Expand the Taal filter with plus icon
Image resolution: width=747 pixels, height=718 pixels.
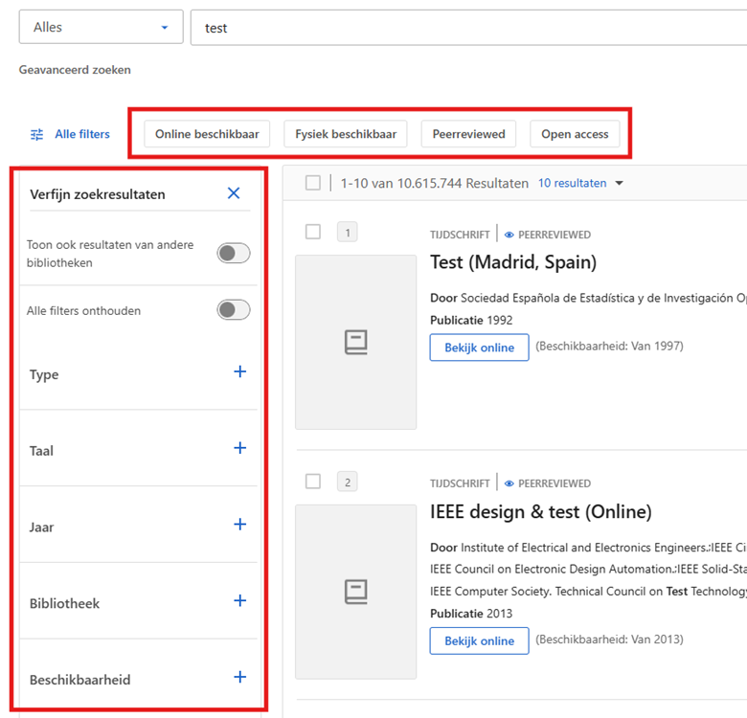coord(240,449)
